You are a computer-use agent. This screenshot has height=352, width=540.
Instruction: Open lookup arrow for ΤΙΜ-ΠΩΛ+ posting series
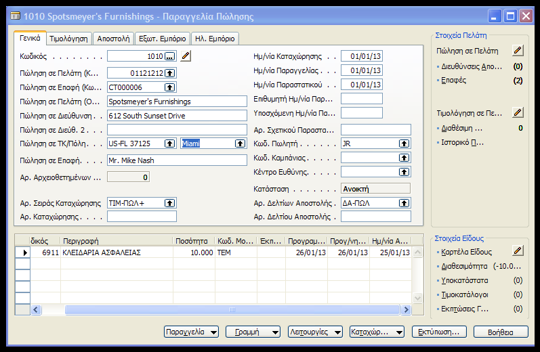coord(169,203)
